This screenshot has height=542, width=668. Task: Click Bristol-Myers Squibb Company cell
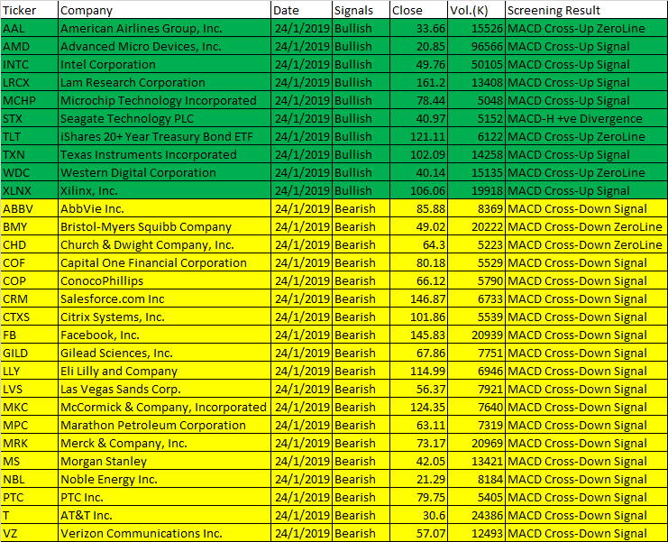click(164, 226)
